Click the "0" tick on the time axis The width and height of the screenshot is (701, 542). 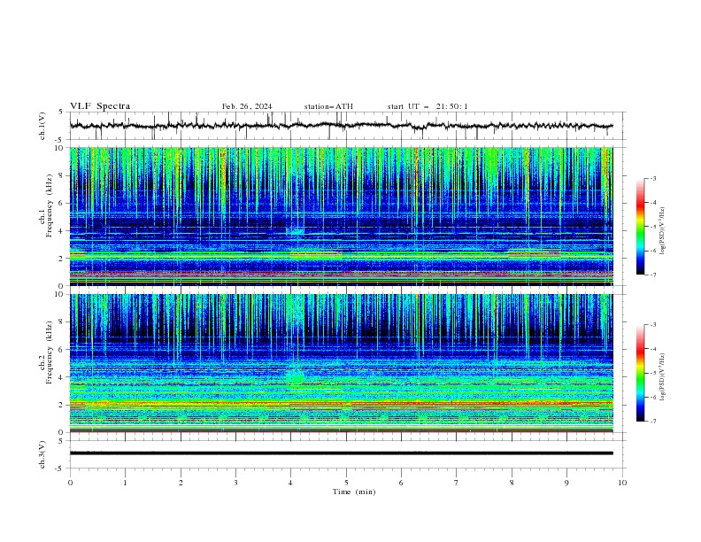coord(70,483)
